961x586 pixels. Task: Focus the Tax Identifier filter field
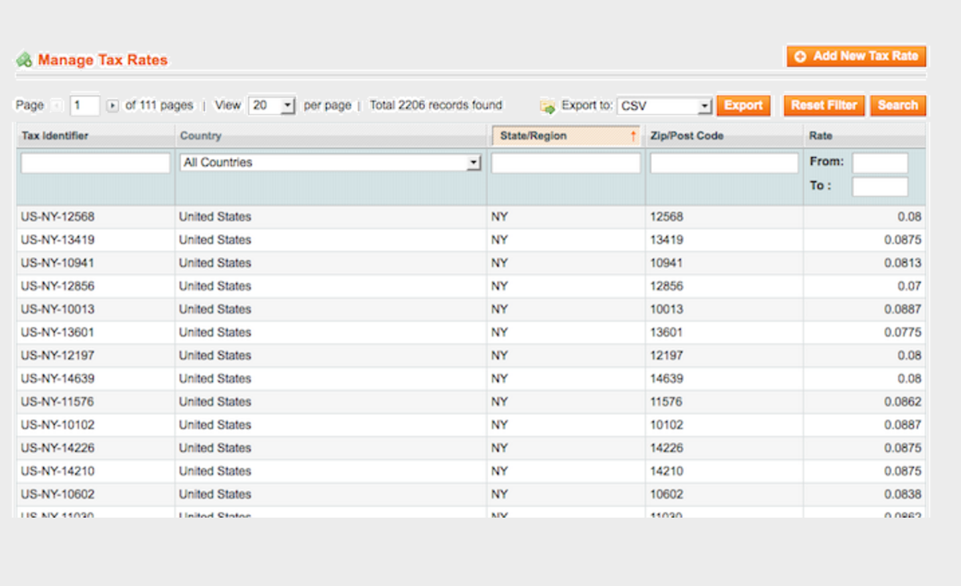click(x=95, y=163)
